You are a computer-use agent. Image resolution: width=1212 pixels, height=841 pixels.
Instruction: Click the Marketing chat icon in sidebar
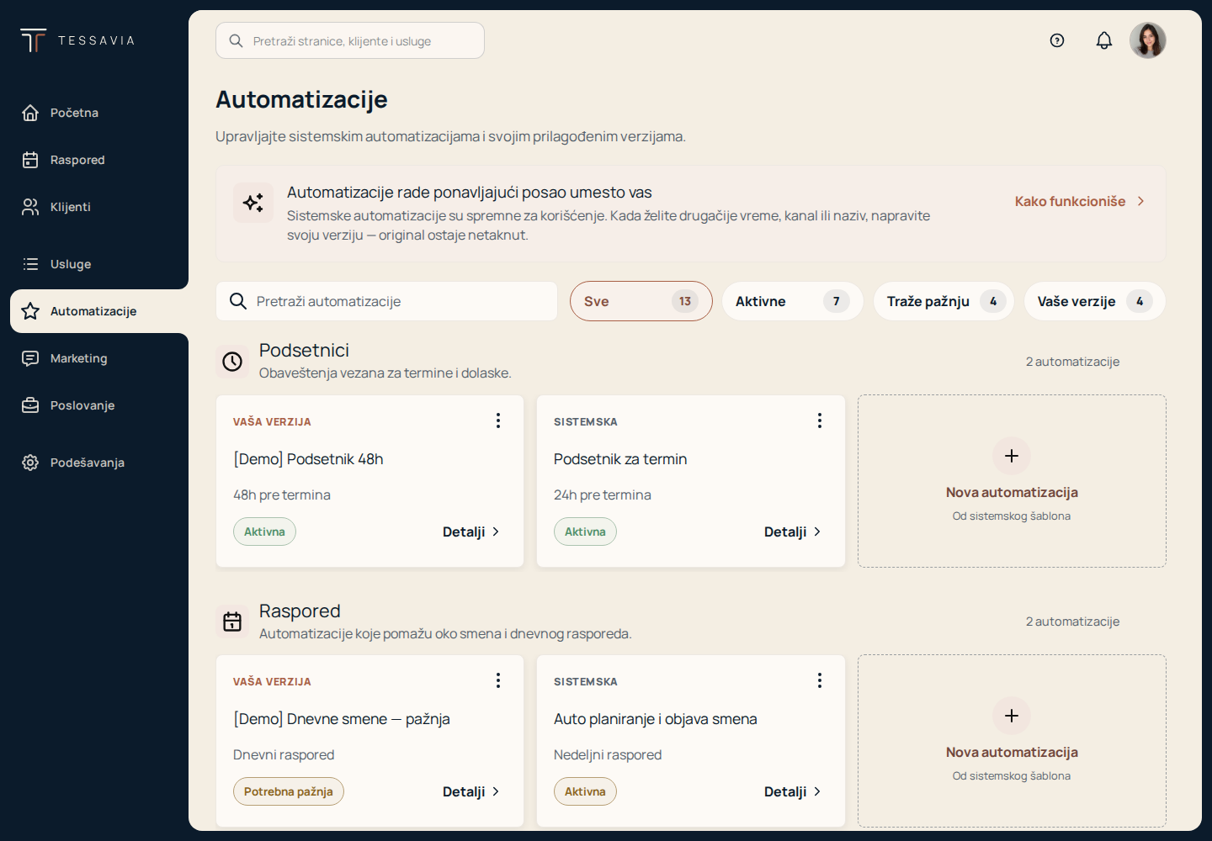pyautogui.click(x=30, y=358)
